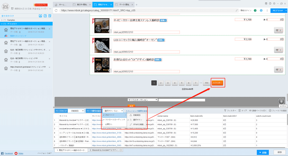This screenshot has height=156, width=288.
Task: Click the robot icon of the first 男性アクセサリー task
Action: [6, 30]
